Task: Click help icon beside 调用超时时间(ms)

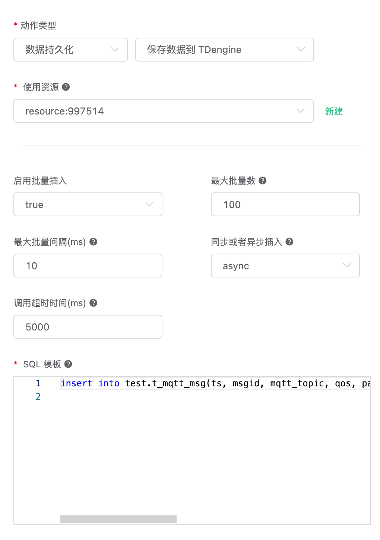Action: pyautogui.click(x=94, y=303)
